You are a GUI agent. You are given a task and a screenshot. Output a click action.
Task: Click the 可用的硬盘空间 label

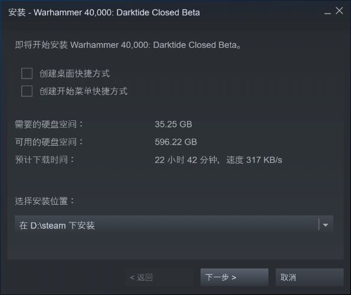[x=49, y=142]
